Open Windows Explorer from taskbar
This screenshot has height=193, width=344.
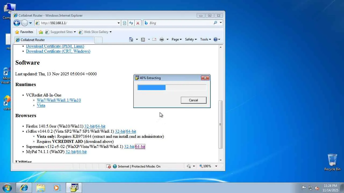(x=41, y=188)
